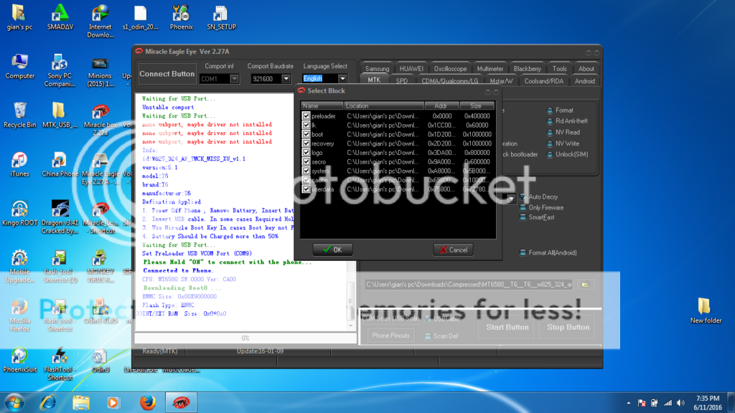
Task: Uncheck the recovery block checkbox
Action: click(306, 144)
